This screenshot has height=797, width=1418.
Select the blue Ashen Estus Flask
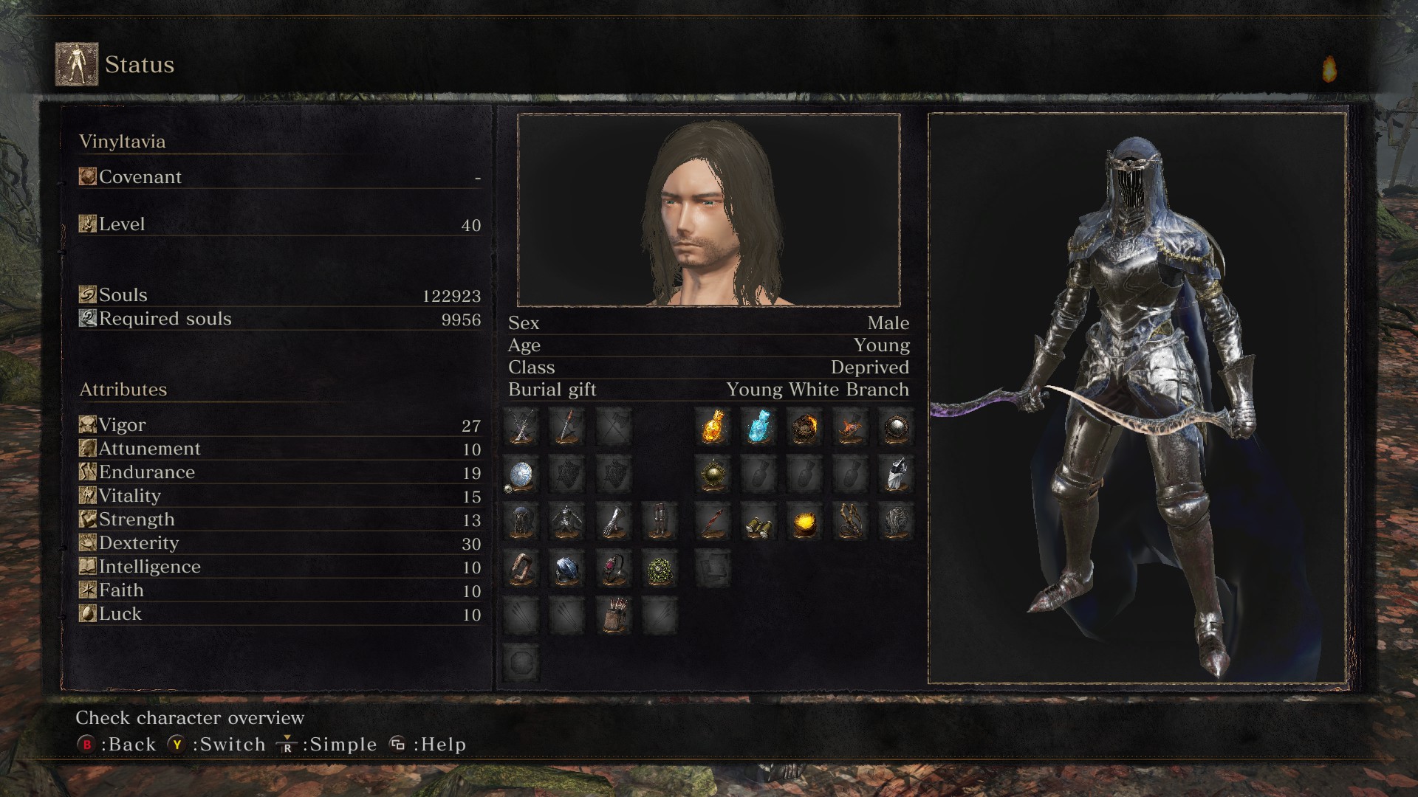[x=759, y=427]
